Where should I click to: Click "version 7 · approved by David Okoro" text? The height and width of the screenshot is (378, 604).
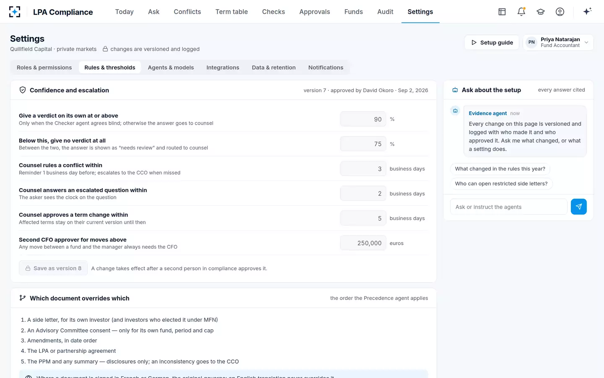(x=349, y=90)
